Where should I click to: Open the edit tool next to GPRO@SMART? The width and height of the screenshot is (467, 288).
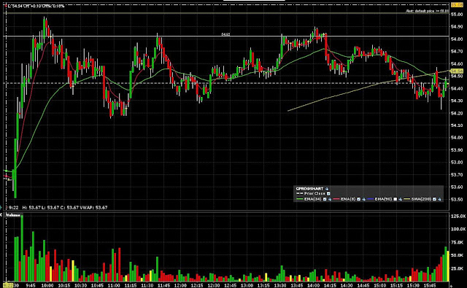(x=327, y=189)
